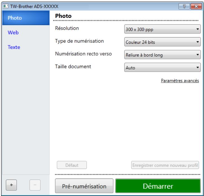
Task: Open Paramètres avancés link
Action: click(x=180, y=81)
